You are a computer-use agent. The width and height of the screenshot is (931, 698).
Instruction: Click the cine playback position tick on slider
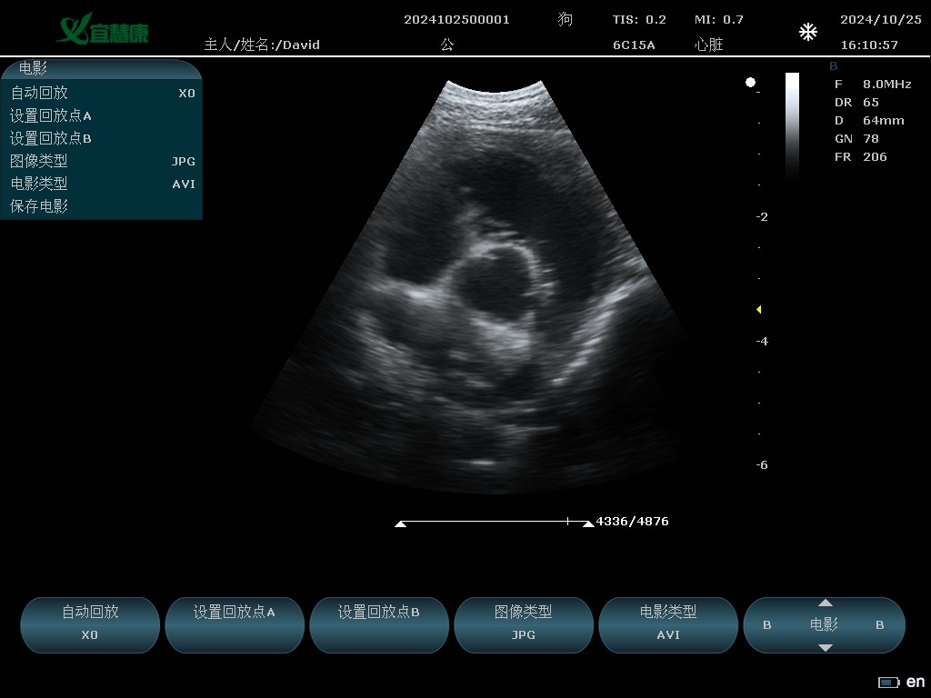pyautogui.click(x=567, y=522)
